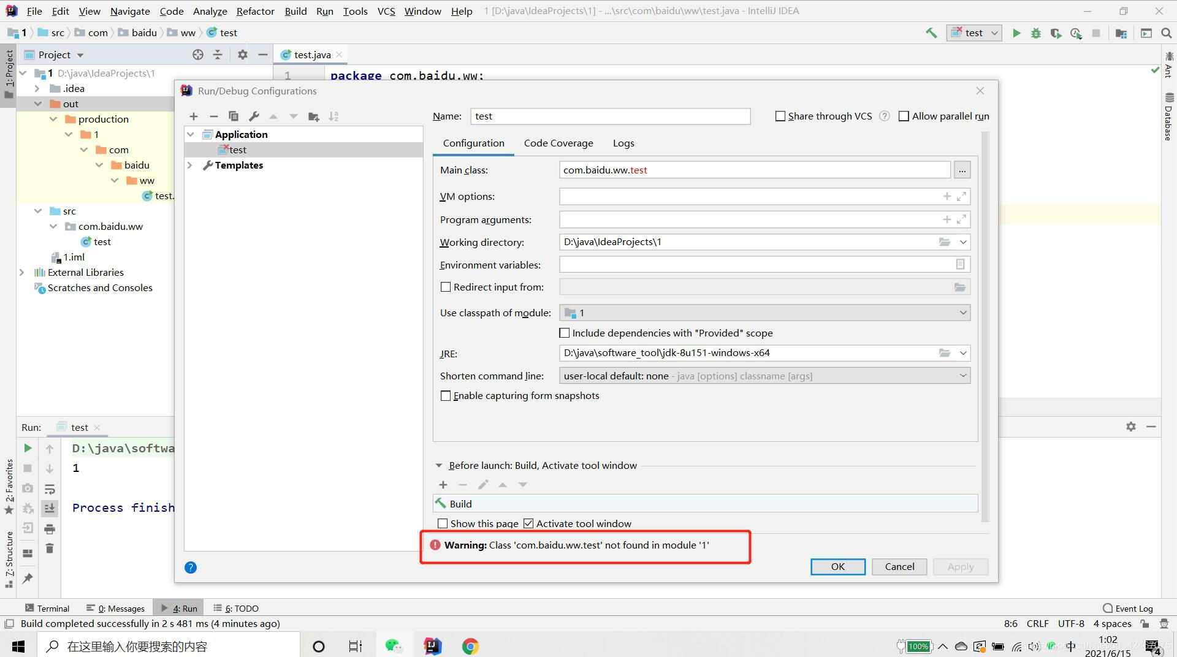The width and height of the screenshot is (1177, 657).
Task: Clear all Run console output trash icon
Action: click(50, 549)
